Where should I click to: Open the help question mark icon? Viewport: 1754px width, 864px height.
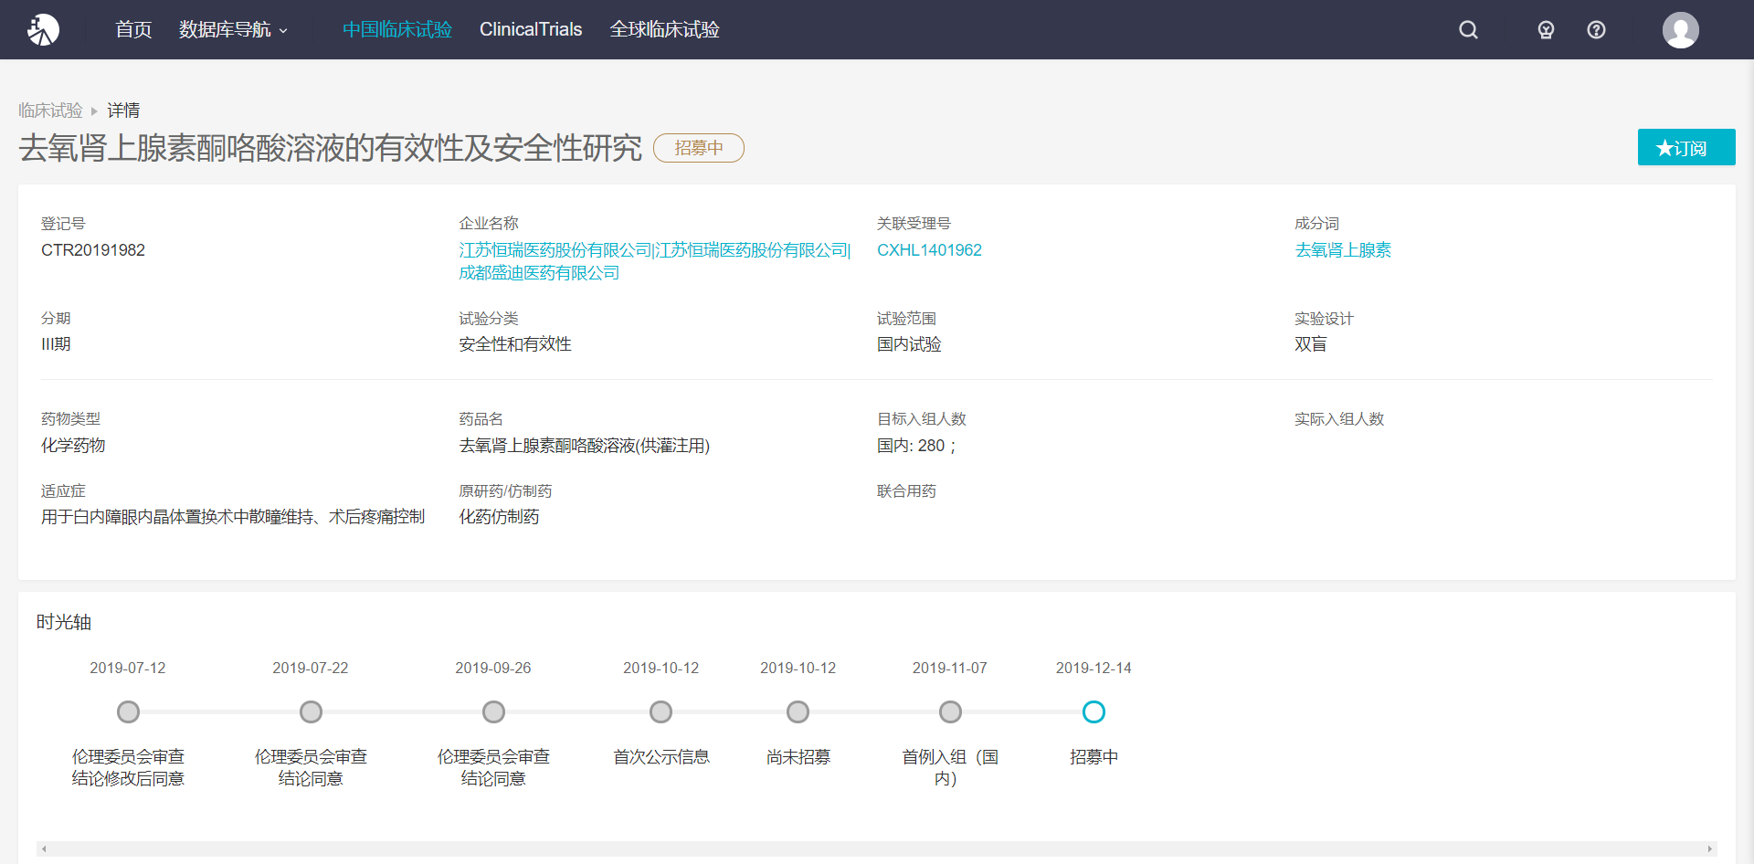[1596, 30]
